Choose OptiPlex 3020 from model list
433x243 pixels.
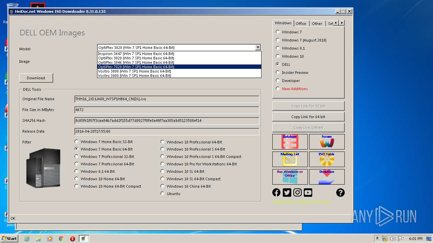179,58
